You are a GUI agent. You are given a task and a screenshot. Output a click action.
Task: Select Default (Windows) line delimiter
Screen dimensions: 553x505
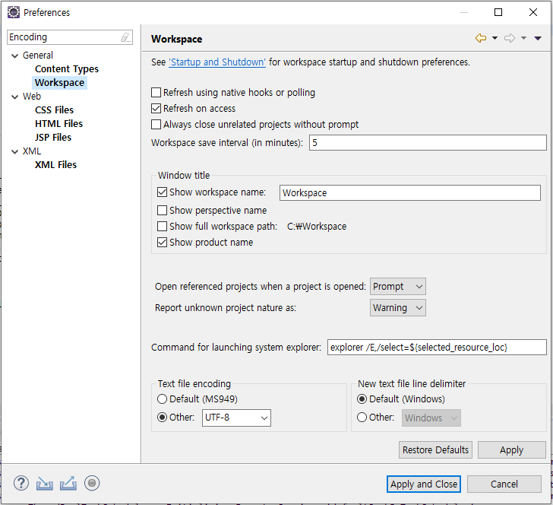[x=362, y=399]
